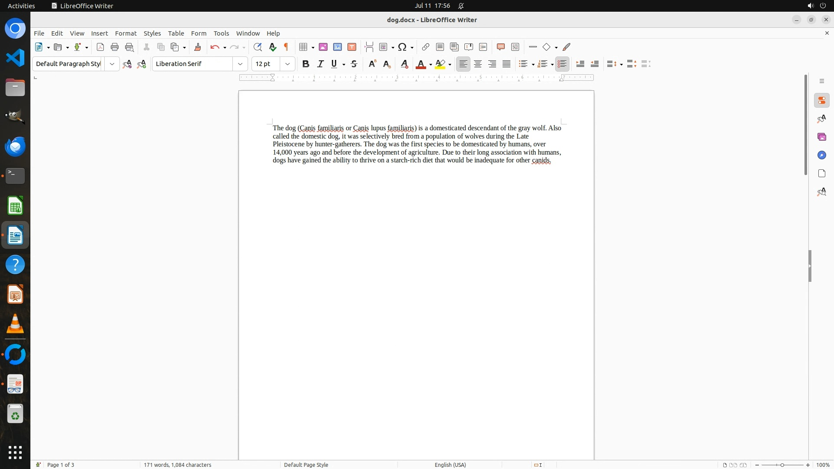The image size is (834, 469).
Task: Open sidebar Gallery panel
Action: point(821,137)
